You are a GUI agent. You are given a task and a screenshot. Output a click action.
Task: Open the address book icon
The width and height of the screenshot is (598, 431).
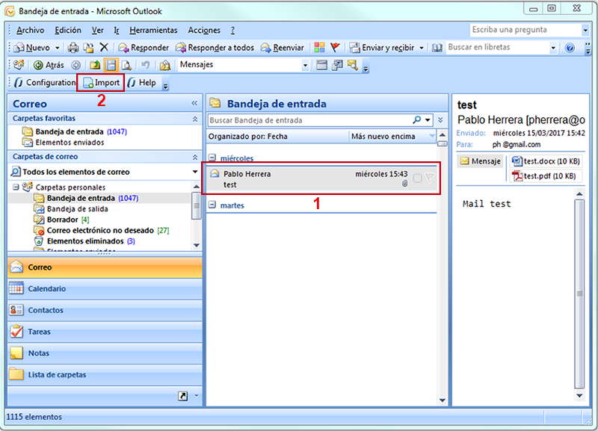(x=437, y=48)
